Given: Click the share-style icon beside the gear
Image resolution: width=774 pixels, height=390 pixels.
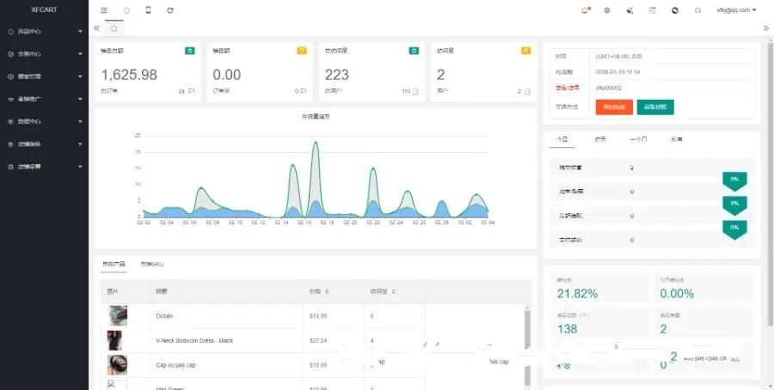Looking at the screenshot, I should (630, 9).
